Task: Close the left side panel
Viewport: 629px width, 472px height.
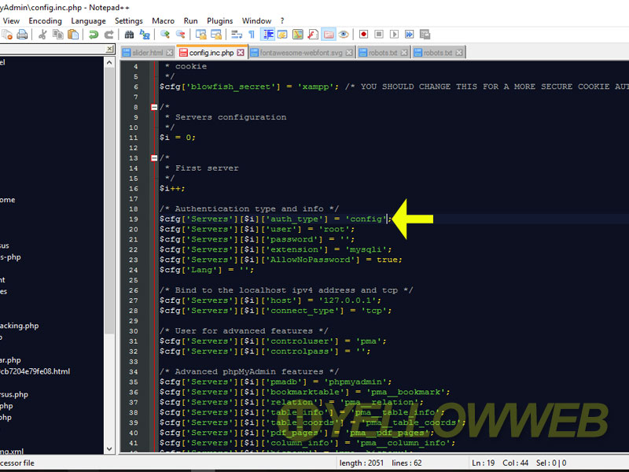Action: [110, 49]
